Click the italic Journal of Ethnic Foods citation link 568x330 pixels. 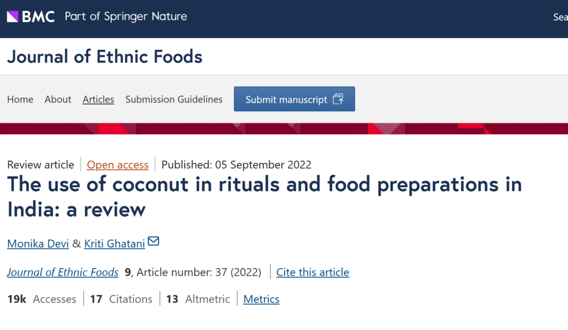63,272
